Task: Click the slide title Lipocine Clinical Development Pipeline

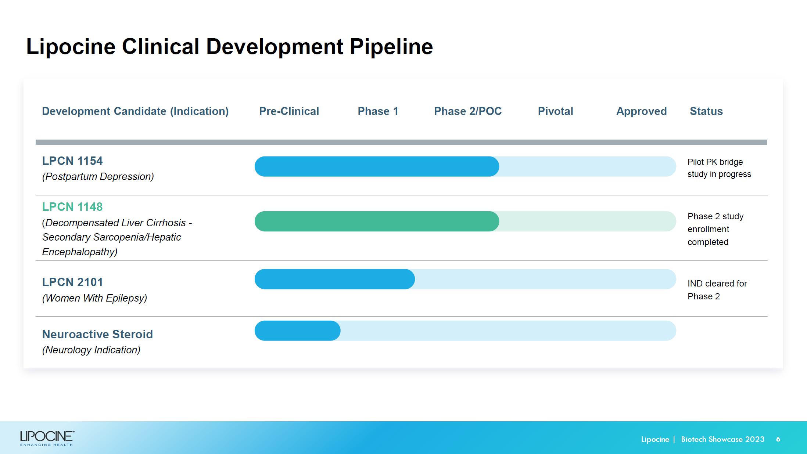Action: coord(229,47)
